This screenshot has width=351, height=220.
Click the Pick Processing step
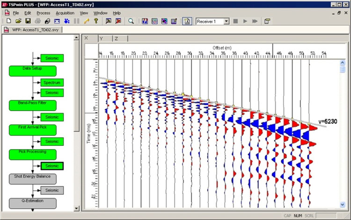33,155
